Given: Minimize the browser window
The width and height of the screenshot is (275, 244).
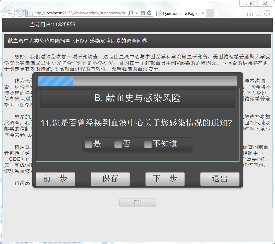Looking at the screenshot, I should coord(244,4).
